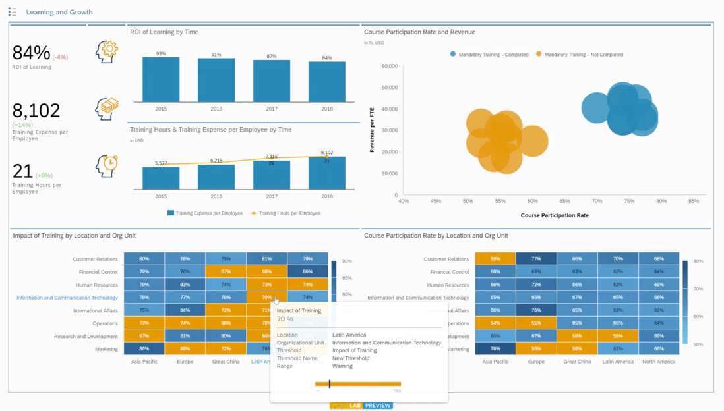Select the 2018 bar in Training Expense chart

point(326,173)
